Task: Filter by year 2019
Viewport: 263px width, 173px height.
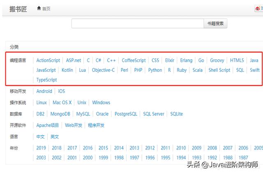Action: tap(41, 148)
